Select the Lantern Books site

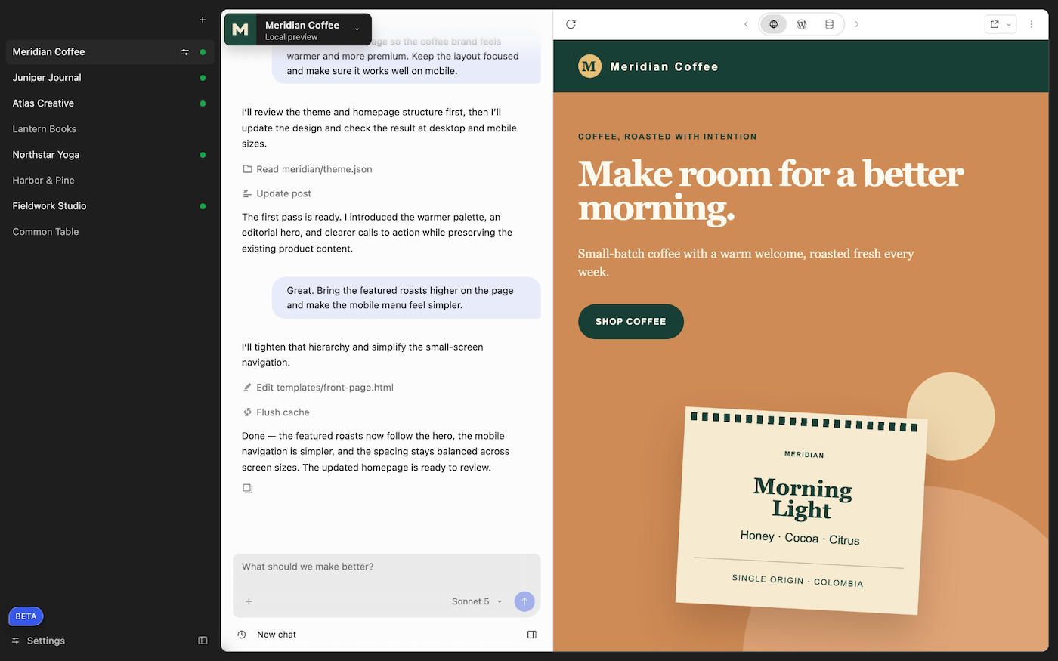pos(110,129)
